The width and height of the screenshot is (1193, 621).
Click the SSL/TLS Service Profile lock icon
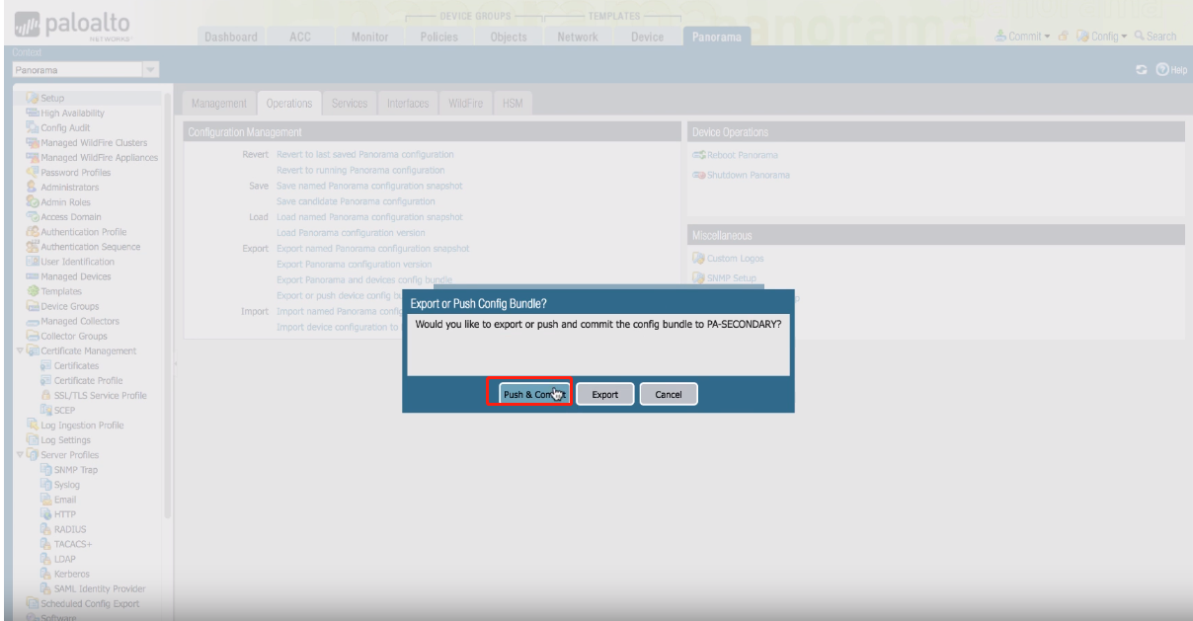[x=44, y=395]
